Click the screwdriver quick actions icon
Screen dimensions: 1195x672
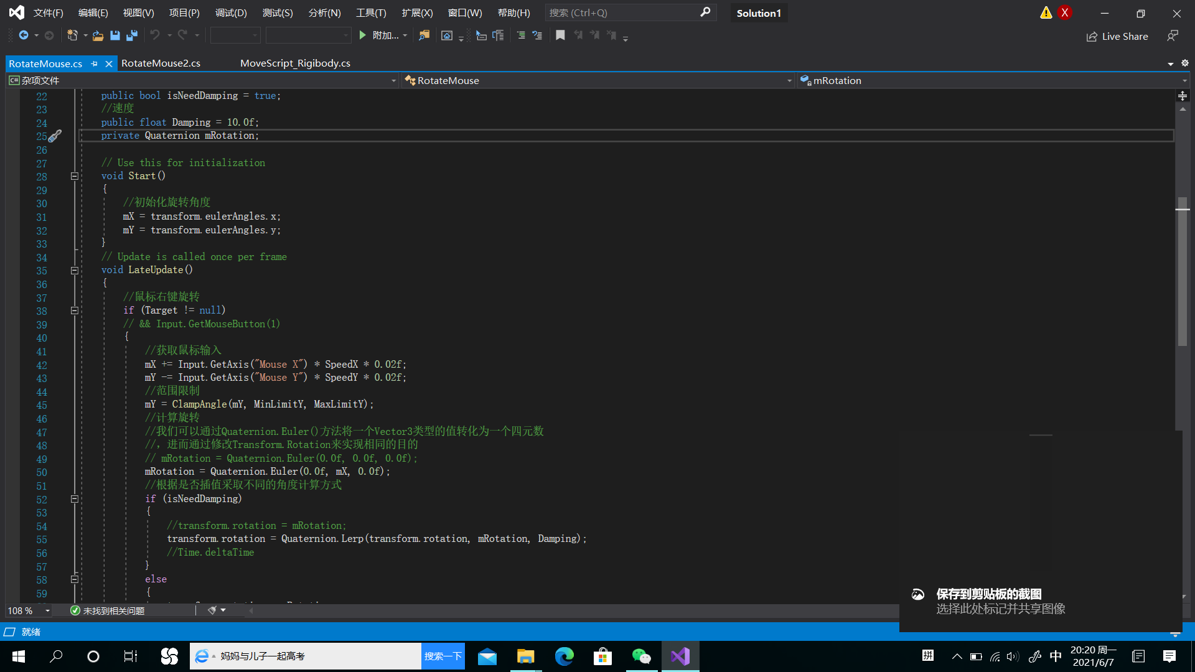[55, 136]
